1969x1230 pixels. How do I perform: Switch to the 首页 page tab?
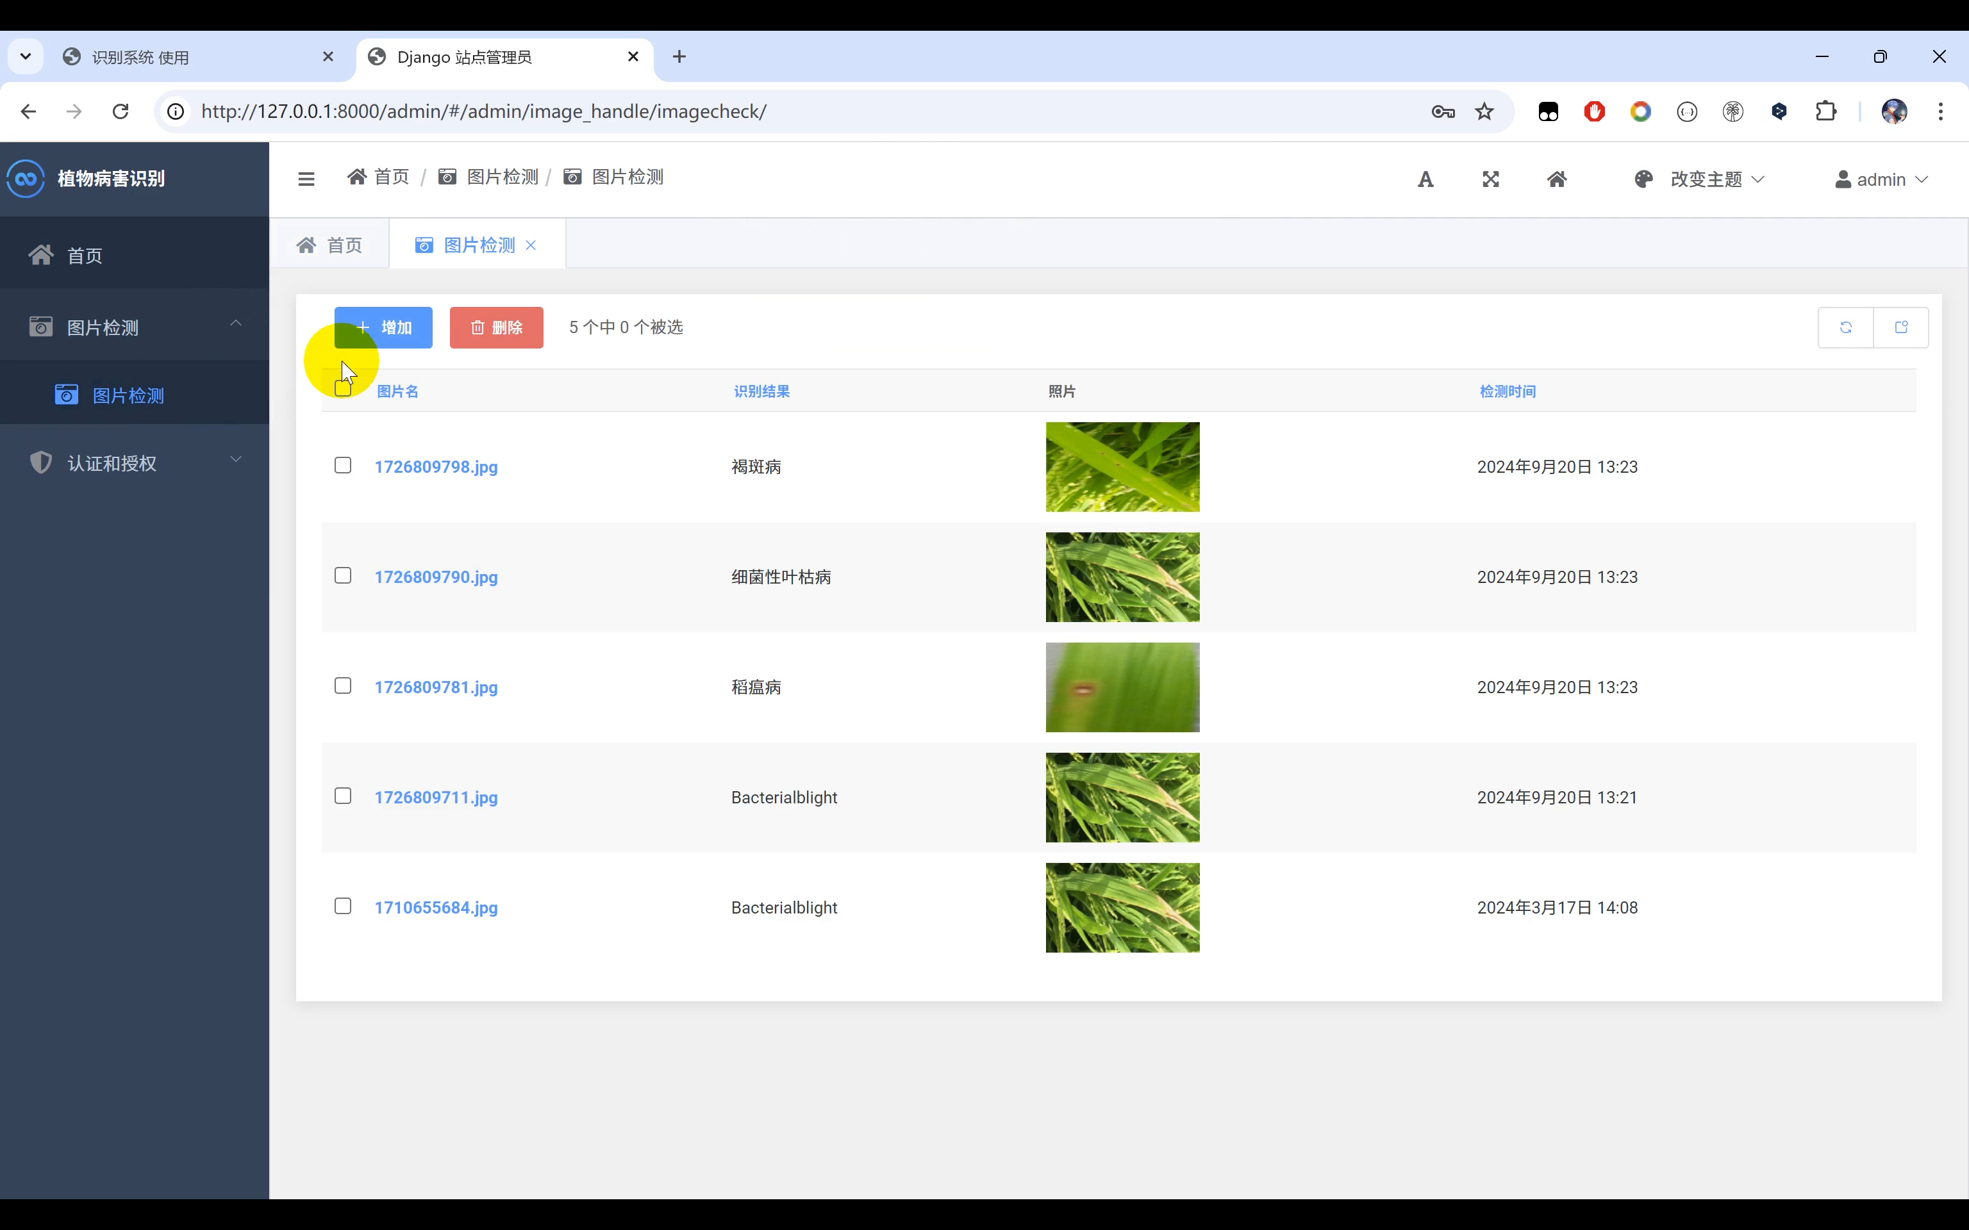[329, 245]
